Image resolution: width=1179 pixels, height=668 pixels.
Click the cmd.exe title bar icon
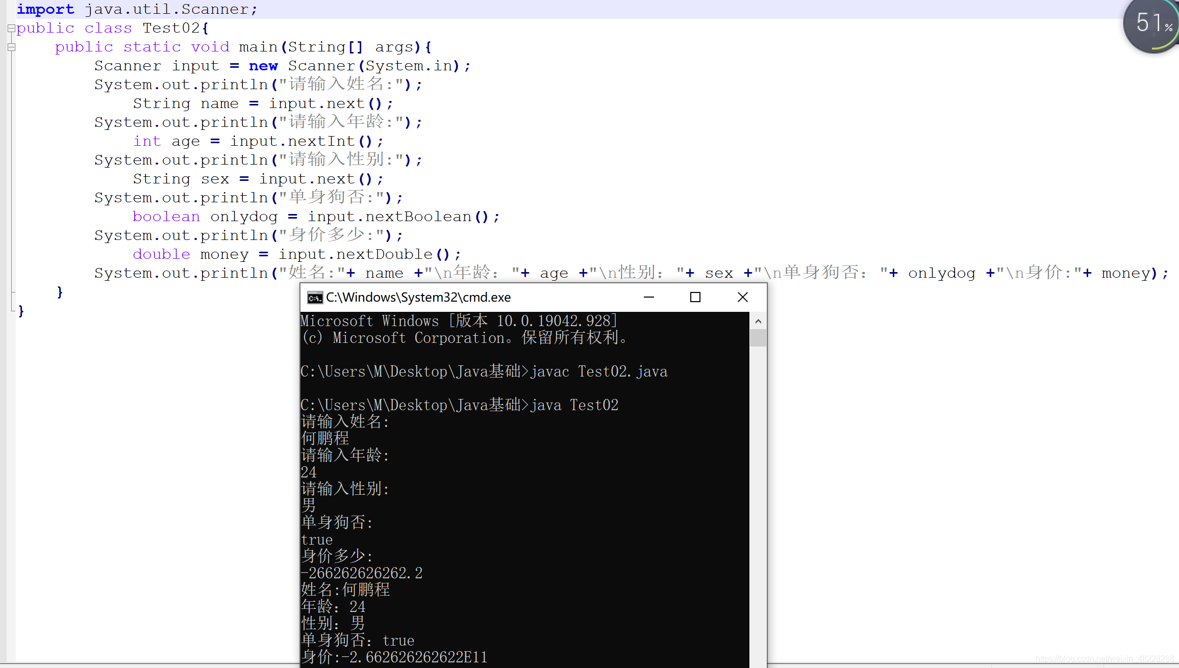pos(315,298)
